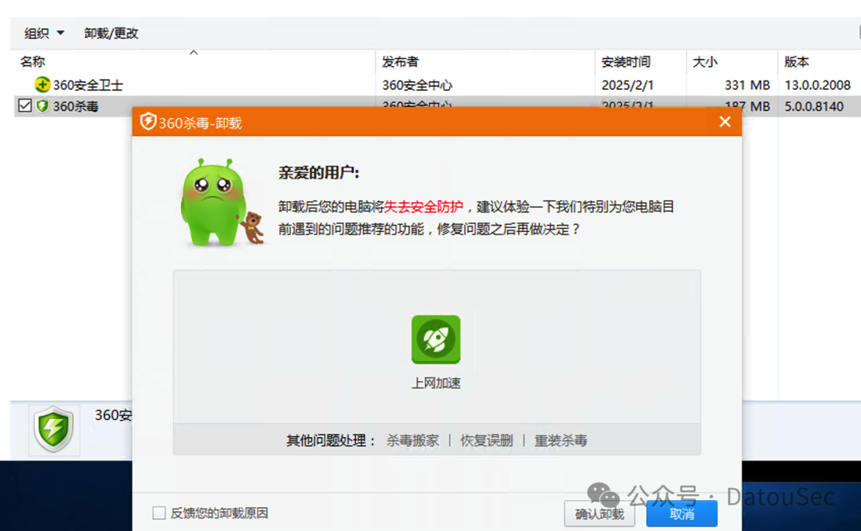Sort by the 安装时间 column header
The width and height of the screenshot is (861, 531).
click(x=626, y=61)
